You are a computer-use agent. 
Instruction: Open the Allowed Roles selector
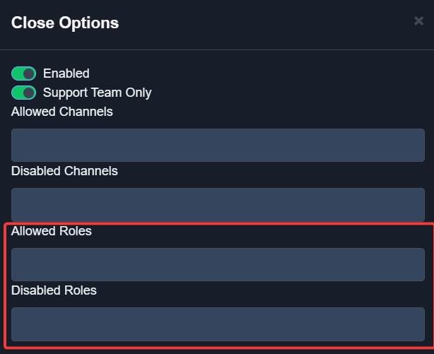tap(218, 264)
